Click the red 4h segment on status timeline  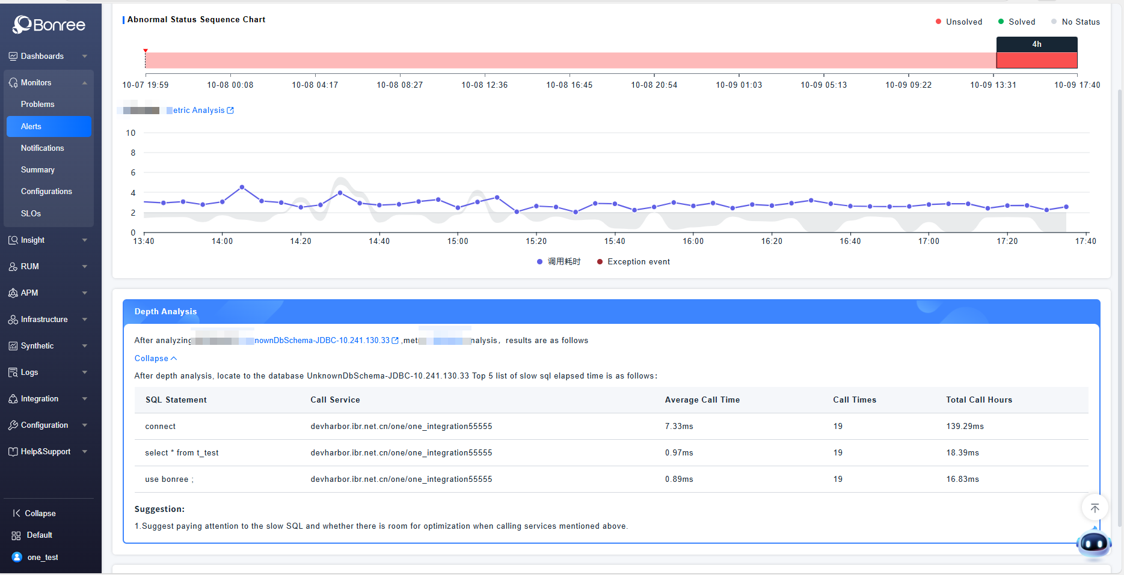pos(1036,60)
